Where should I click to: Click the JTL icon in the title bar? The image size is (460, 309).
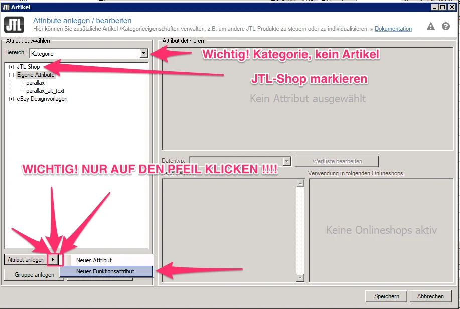pos(6,7)
